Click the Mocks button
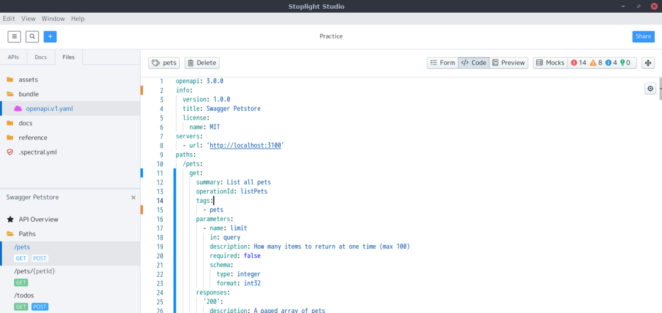This screenshot has width=662, height=313. pyautogui.click(x=550, y=63)
